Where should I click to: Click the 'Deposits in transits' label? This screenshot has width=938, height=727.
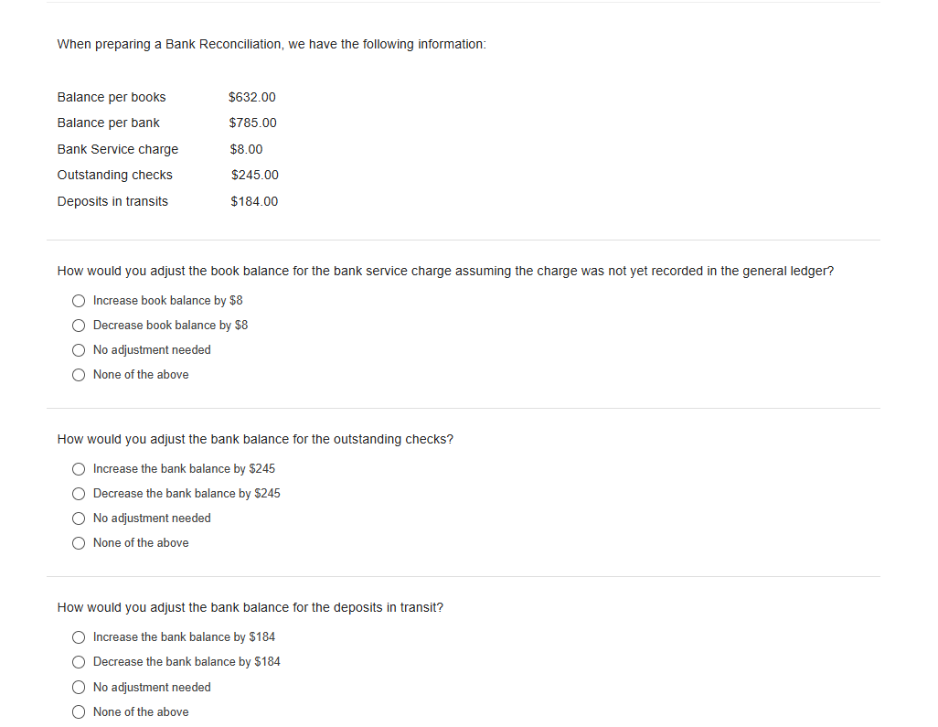coord(112,201)
